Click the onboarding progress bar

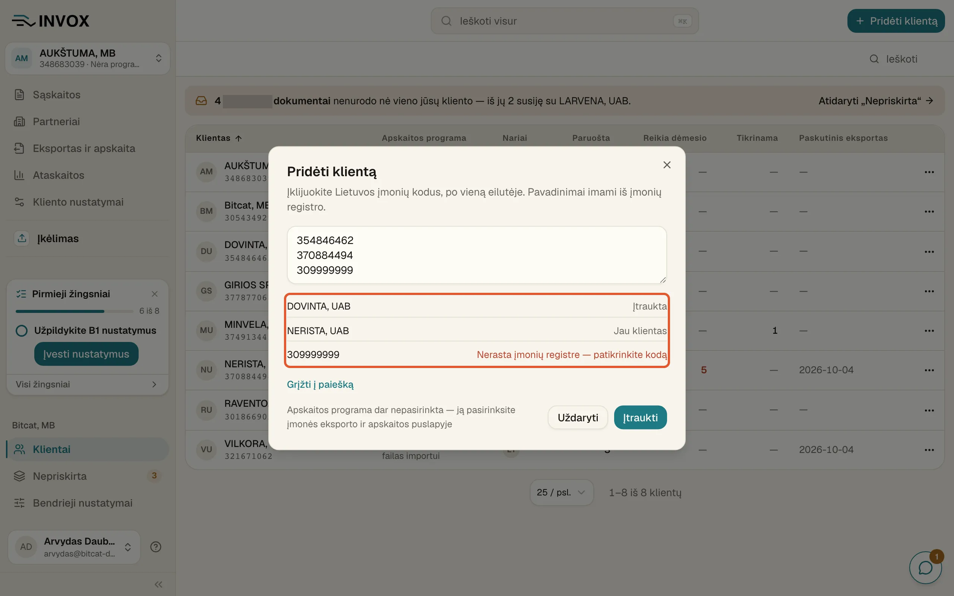click(74, 311)
